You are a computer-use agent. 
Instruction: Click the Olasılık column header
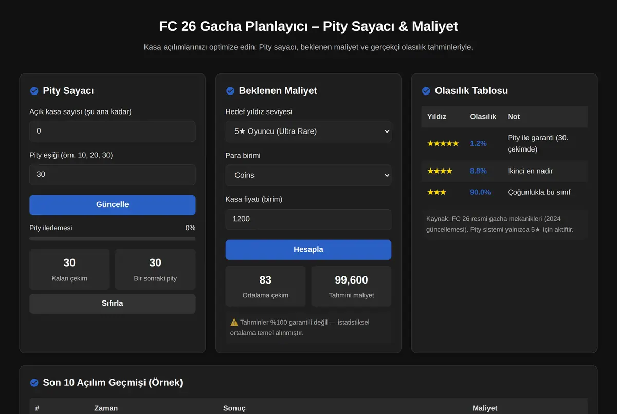pos(483,117)
